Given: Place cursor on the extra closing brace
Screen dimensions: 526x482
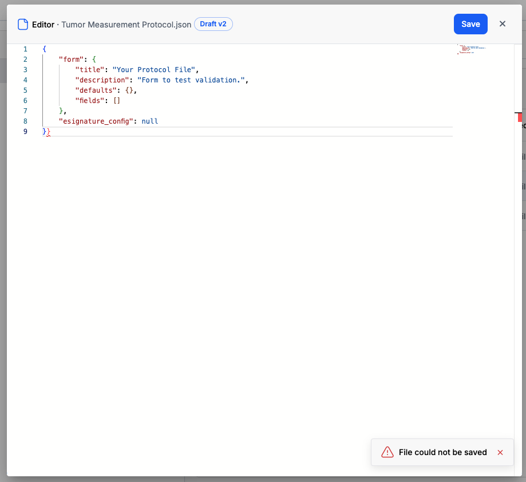Looking at the screenshot, I should [x=48, y=131].
